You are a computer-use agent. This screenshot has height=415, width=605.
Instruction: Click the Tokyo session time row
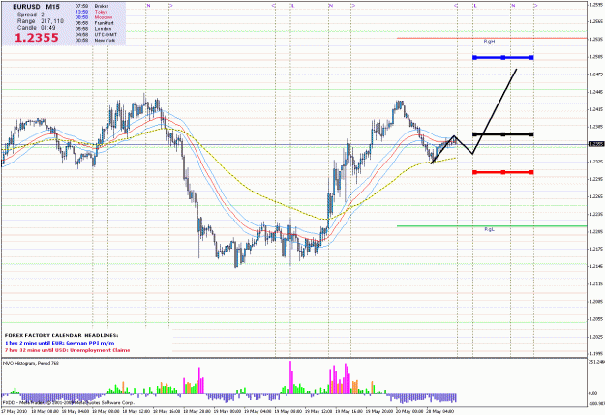pos(91,12)
